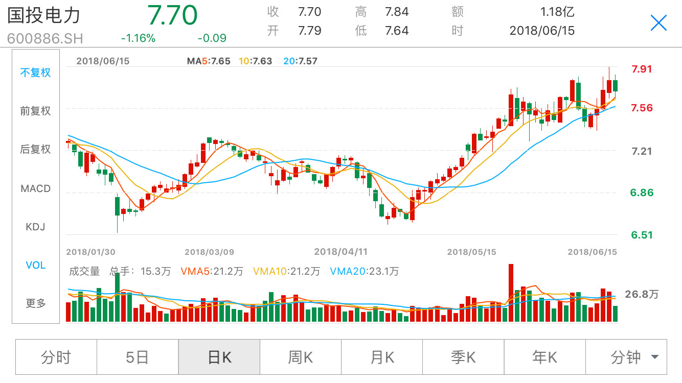
Task: Switch to the 5日 tab
Action: [138, 357]
